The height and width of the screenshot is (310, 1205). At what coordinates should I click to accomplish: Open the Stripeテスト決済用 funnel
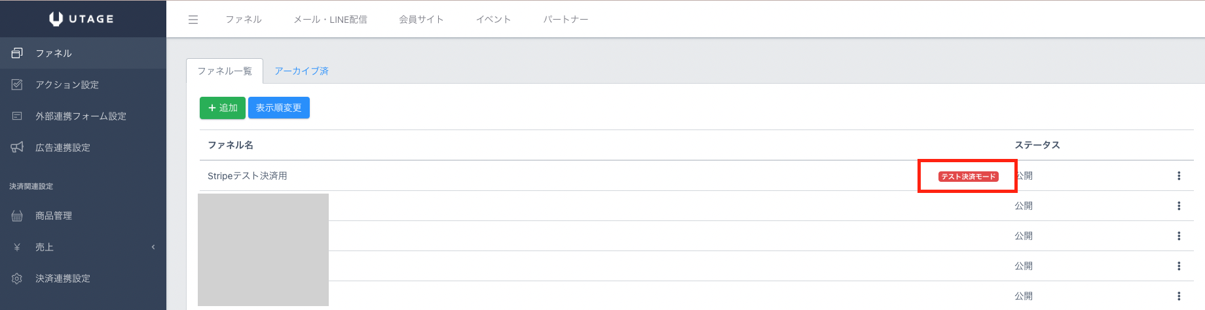[248, 176]
